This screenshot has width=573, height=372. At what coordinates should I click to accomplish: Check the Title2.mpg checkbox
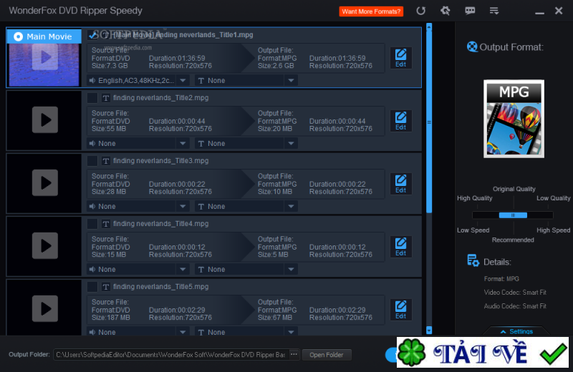[92, 98]
